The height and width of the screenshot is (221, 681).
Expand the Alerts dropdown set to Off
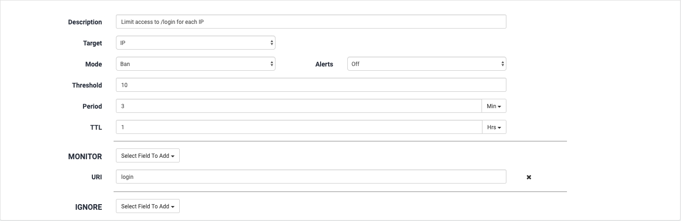(426, 64)
